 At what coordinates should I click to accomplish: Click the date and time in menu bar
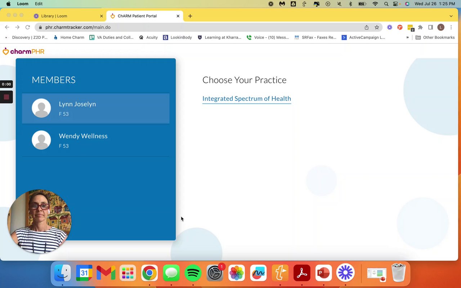[x=435, y=4]
